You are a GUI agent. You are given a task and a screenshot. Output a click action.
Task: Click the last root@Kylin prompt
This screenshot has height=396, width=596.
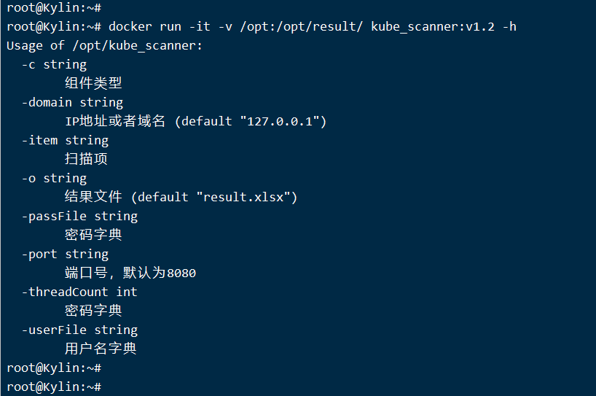[x=54, y=387]
